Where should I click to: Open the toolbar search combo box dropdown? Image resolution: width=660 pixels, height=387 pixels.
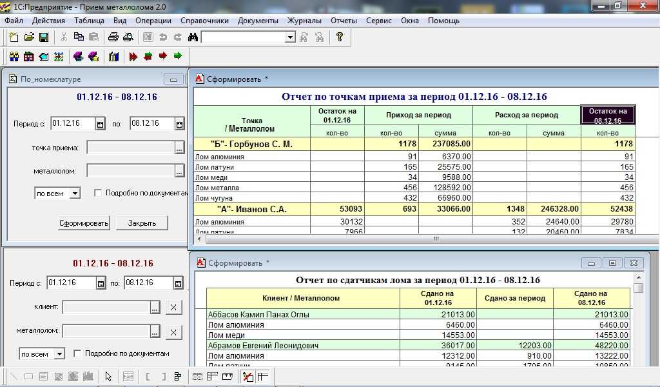pyautogui.click(x=290, y=37)
